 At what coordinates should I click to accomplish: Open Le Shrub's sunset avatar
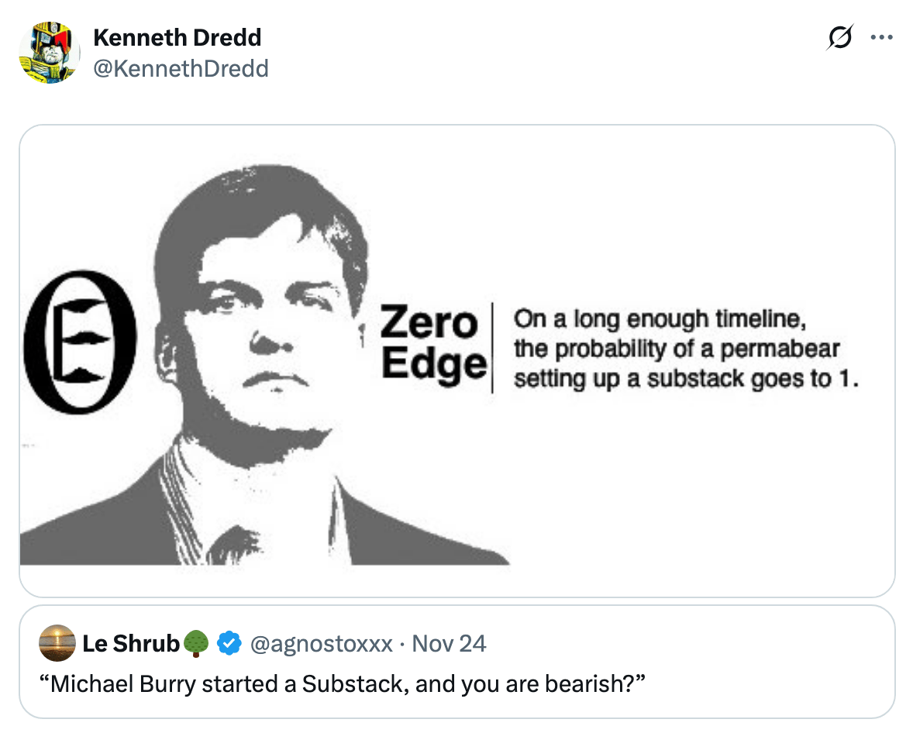tap(57, 643)
